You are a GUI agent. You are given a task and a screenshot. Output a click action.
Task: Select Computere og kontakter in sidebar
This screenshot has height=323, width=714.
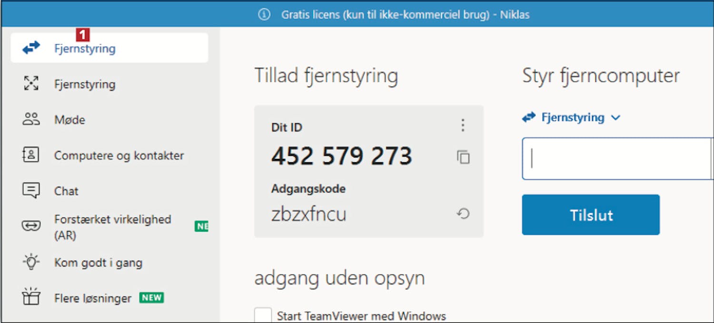(x=119, y=156)
